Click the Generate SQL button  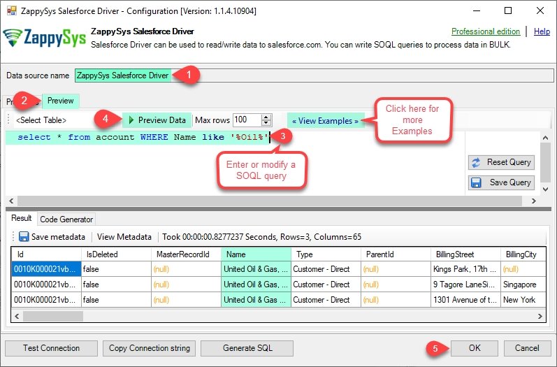coord(247,348)
